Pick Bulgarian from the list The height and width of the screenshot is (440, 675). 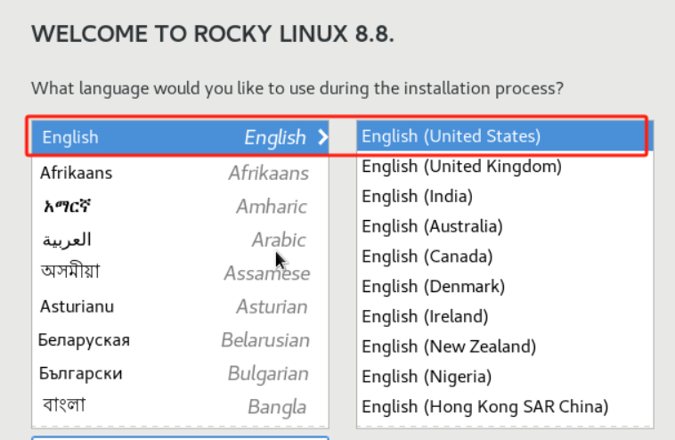(180, 373)
